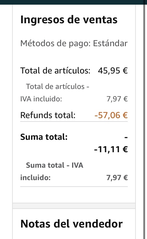Click the lone dash above -11,11 €

coord(126,138)
